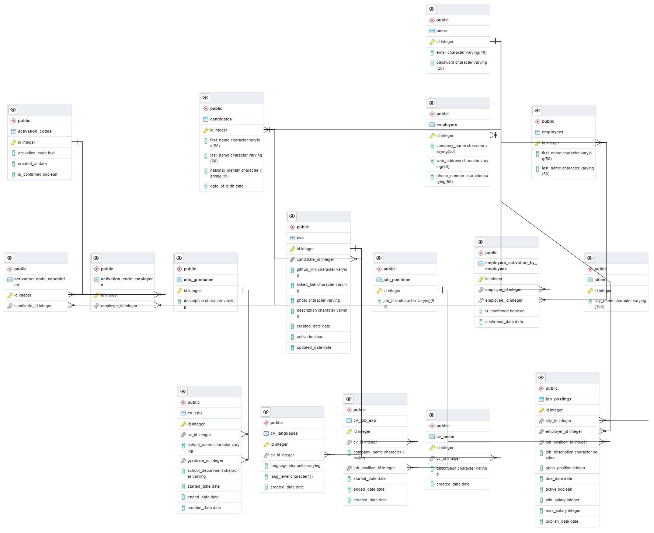
Task: Click the table grid icon on cv_languages
Action: pos(266,433)
